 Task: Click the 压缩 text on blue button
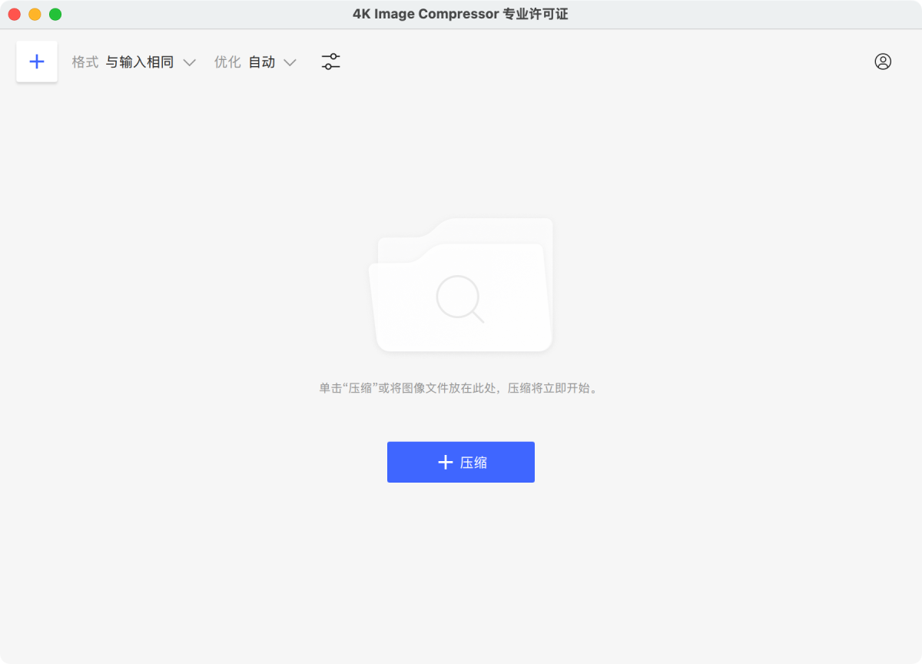[x=473, y=463]
